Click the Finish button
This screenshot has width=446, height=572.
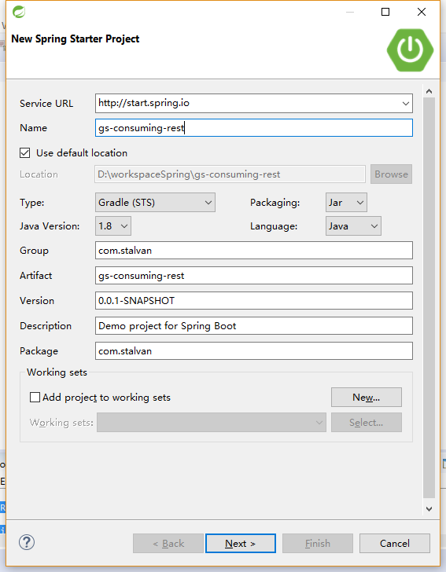click(x=318, y=544)
